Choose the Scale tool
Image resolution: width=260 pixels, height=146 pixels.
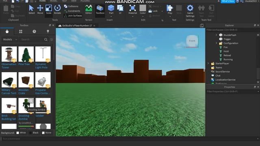click(x=49, y=10)
